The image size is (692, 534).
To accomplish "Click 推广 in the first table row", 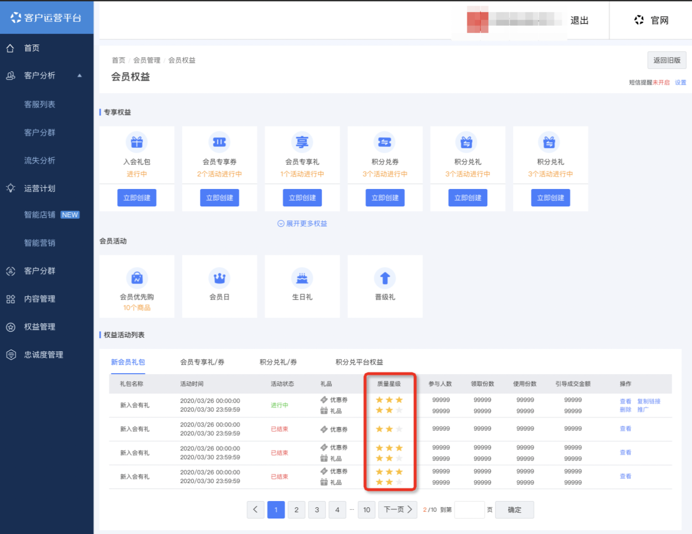I will [643, 409].
